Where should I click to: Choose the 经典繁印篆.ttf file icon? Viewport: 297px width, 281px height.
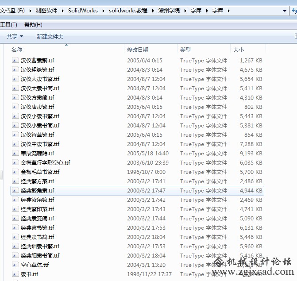(x=15, y=209)
